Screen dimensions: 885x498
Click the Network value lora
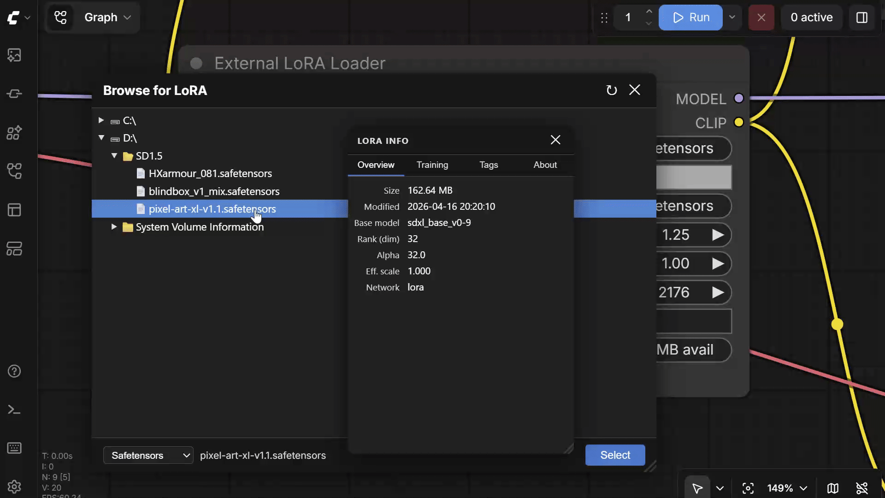(x=416, y=287)
